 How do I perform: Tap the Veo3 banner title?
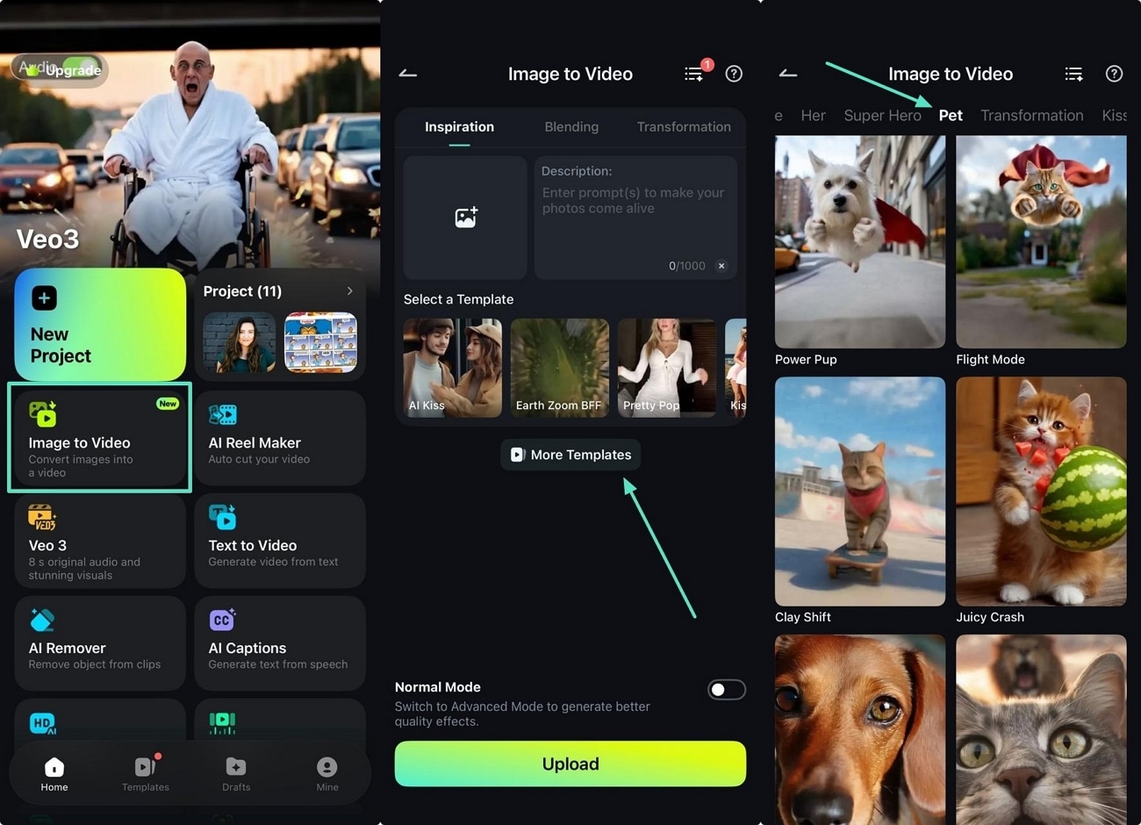click(x=47, y=239)
